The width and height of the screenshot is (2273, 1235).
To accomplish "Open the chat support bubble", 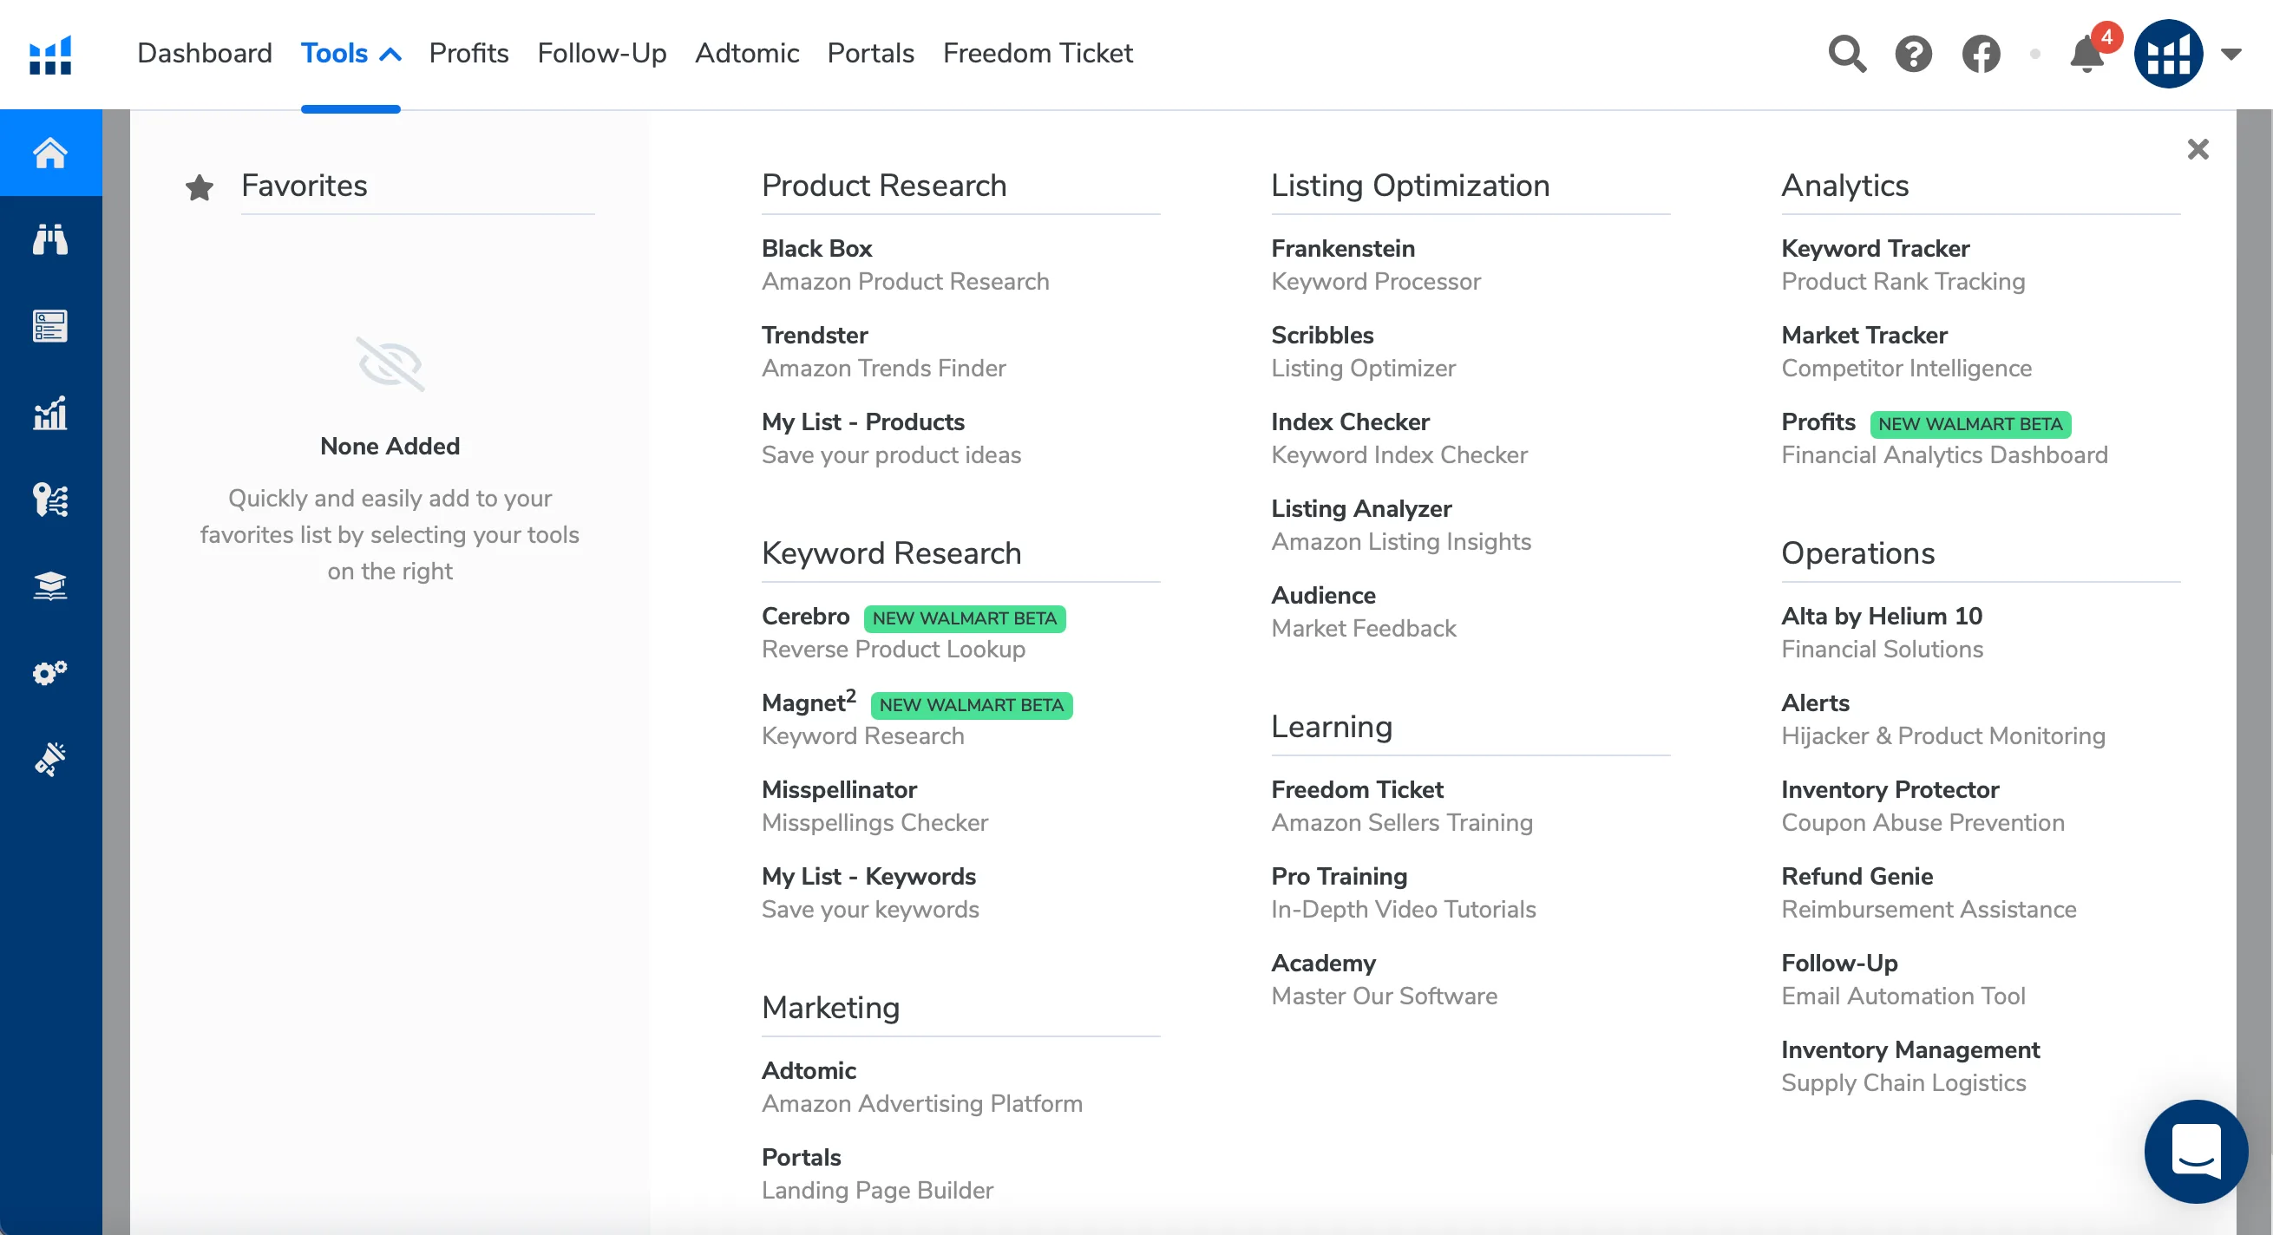I will click(2195, 1151).
